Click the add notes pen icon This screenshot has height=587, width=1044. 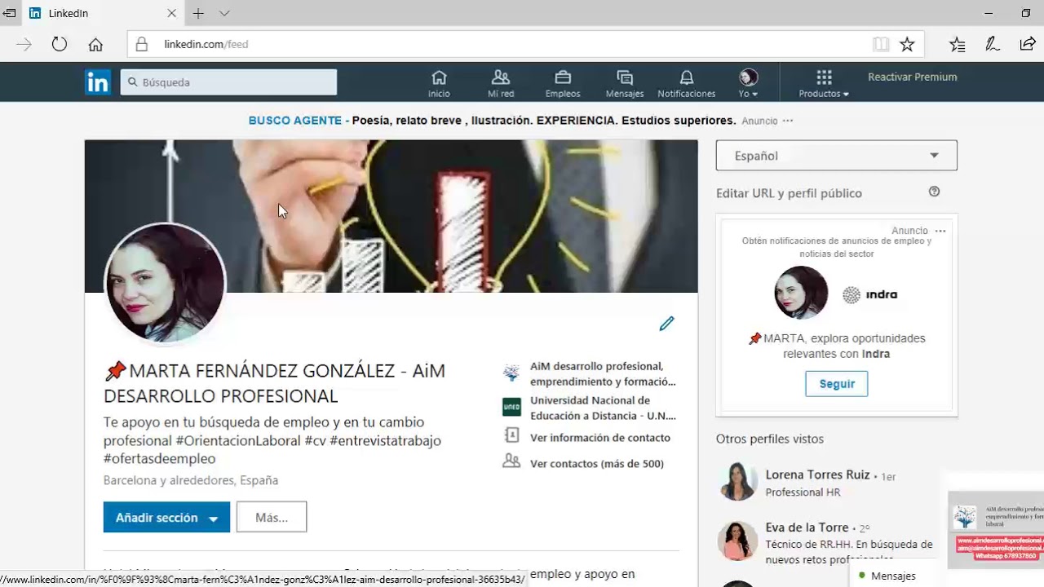[993, 44]
